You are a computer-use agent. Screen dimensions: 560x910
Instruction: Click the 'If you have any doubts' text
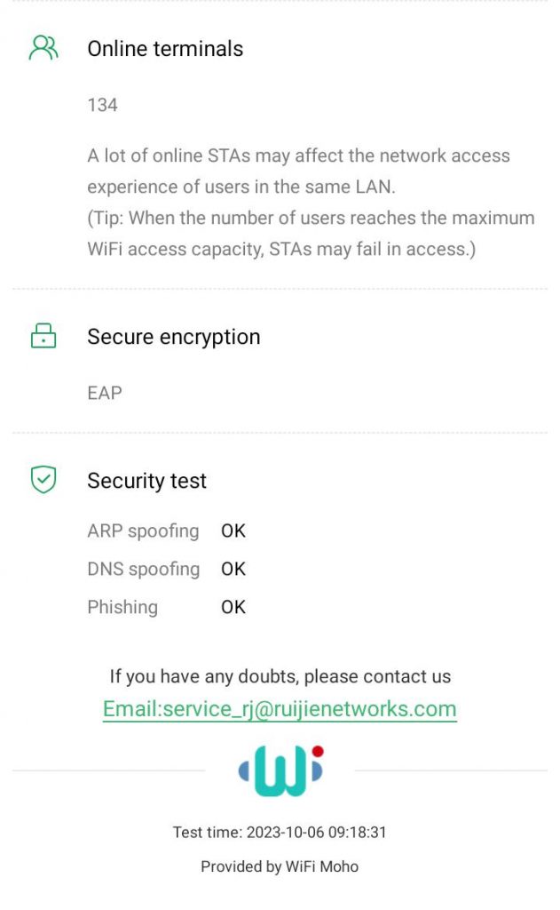[280, 676]
